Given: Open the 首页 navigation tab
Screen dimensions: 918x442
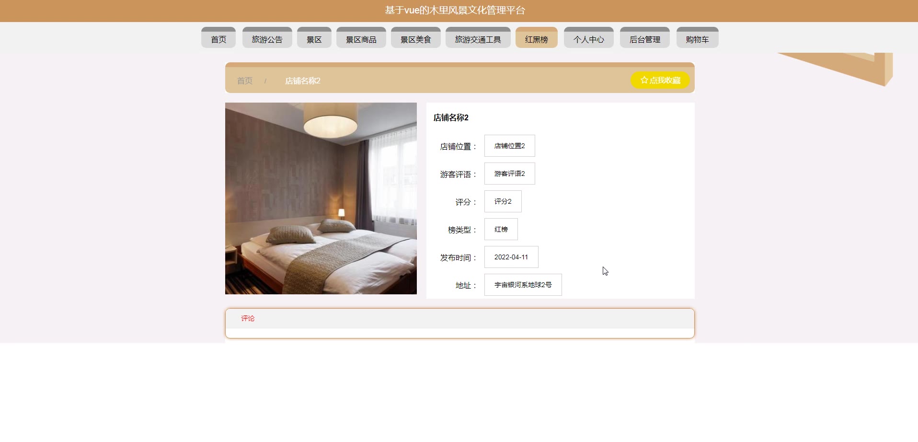Looking at the screenshot, I should [218, 38].
